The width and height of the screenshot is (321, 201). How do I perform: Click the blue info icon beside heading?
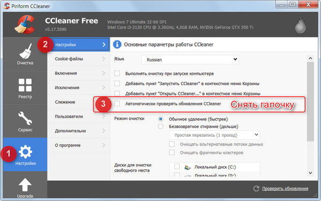(117, 44)
